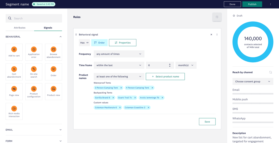This screenshot has height=143, width=279.
Task: Click the Reach by channel heading
Action: tap(243, 72)
